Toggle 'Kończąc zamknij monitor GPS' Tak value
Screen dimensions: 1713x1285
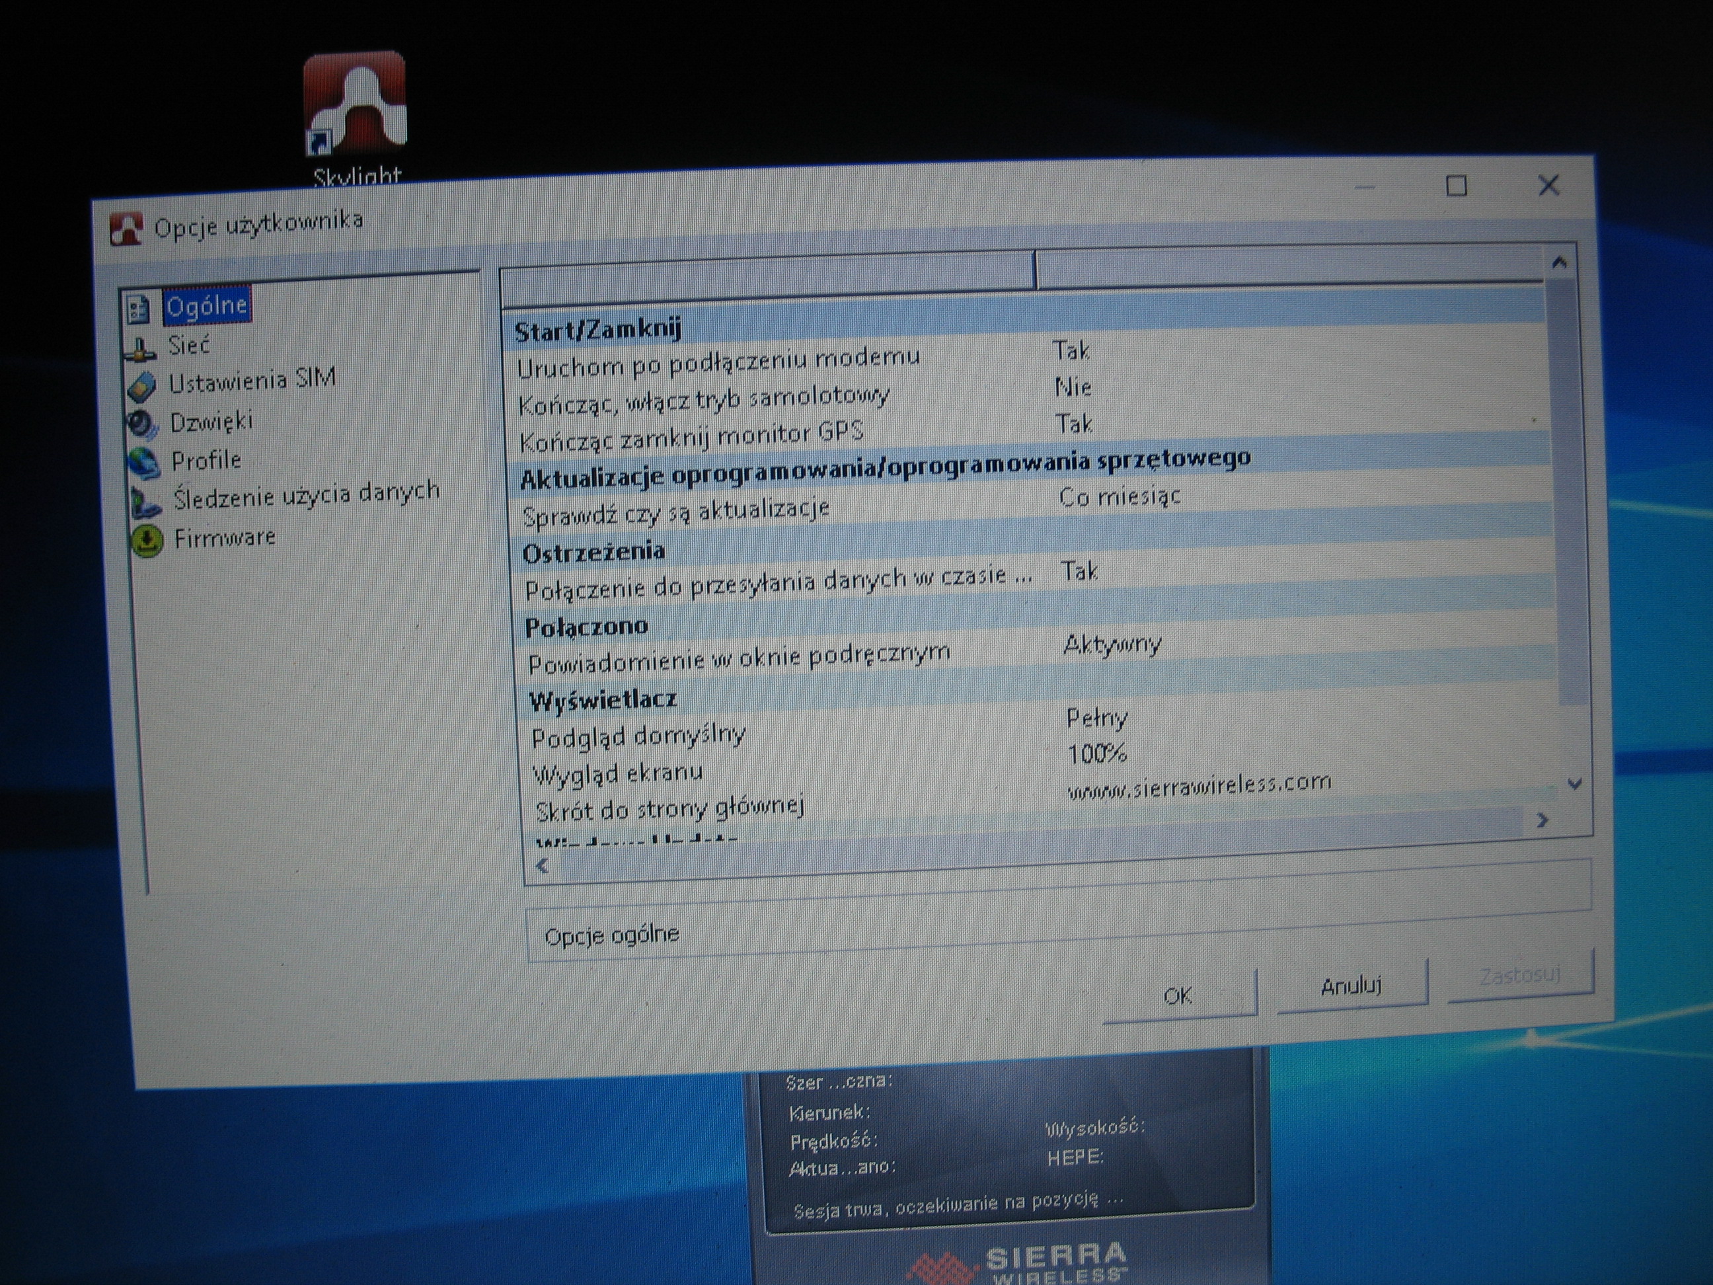(1074, 424)
